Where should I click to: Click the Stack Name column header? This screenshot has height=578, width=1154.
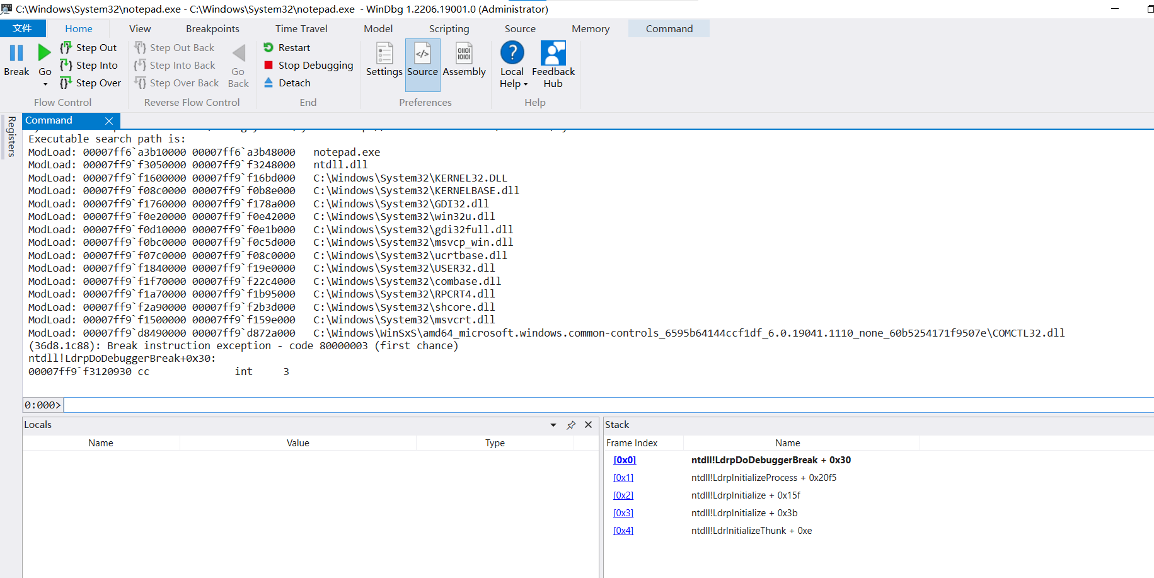pos(788,443)
